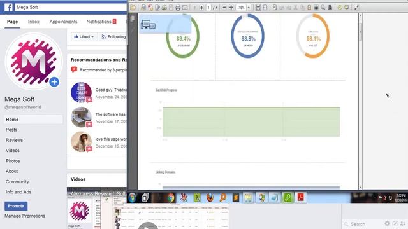Screen dimensions: 408x229
Task: Click reviewer avatar beside 'The software has' review
Action: click(x=81, y=117)
